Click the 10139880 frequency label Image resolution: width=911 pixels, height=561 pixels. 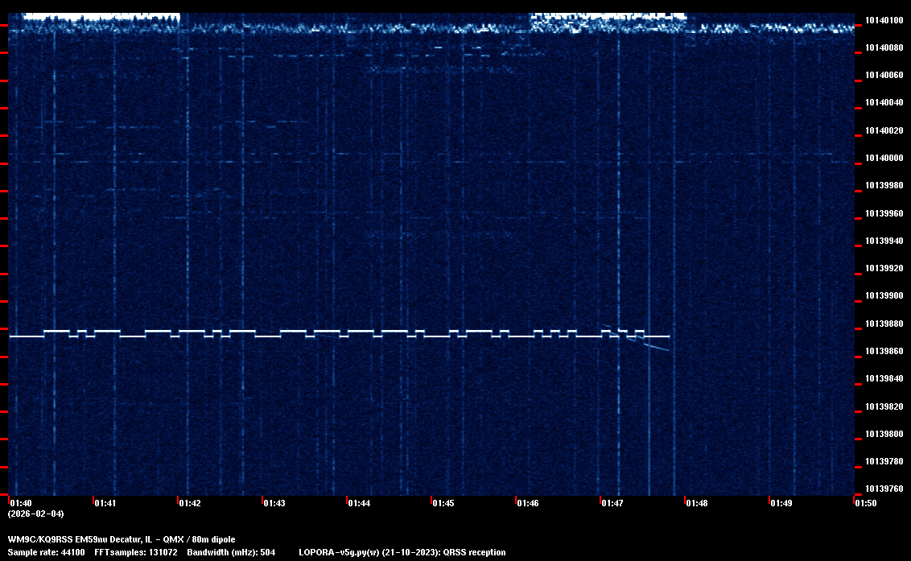(882, 324)
